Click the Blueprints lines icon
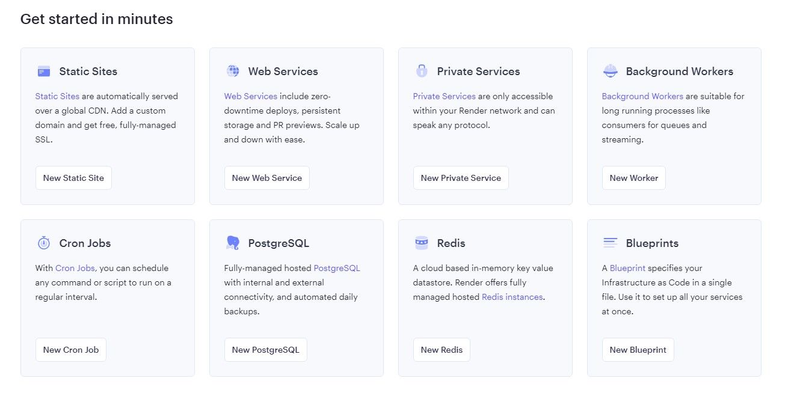797x393 pixels. tap(610, 243)
